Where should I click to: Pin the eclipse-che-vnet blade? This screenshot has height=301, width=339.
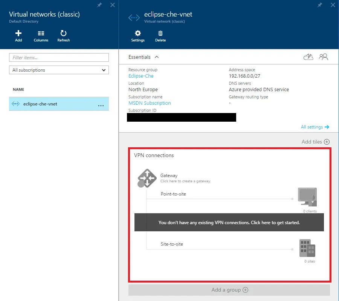click(x=320, y=5)
